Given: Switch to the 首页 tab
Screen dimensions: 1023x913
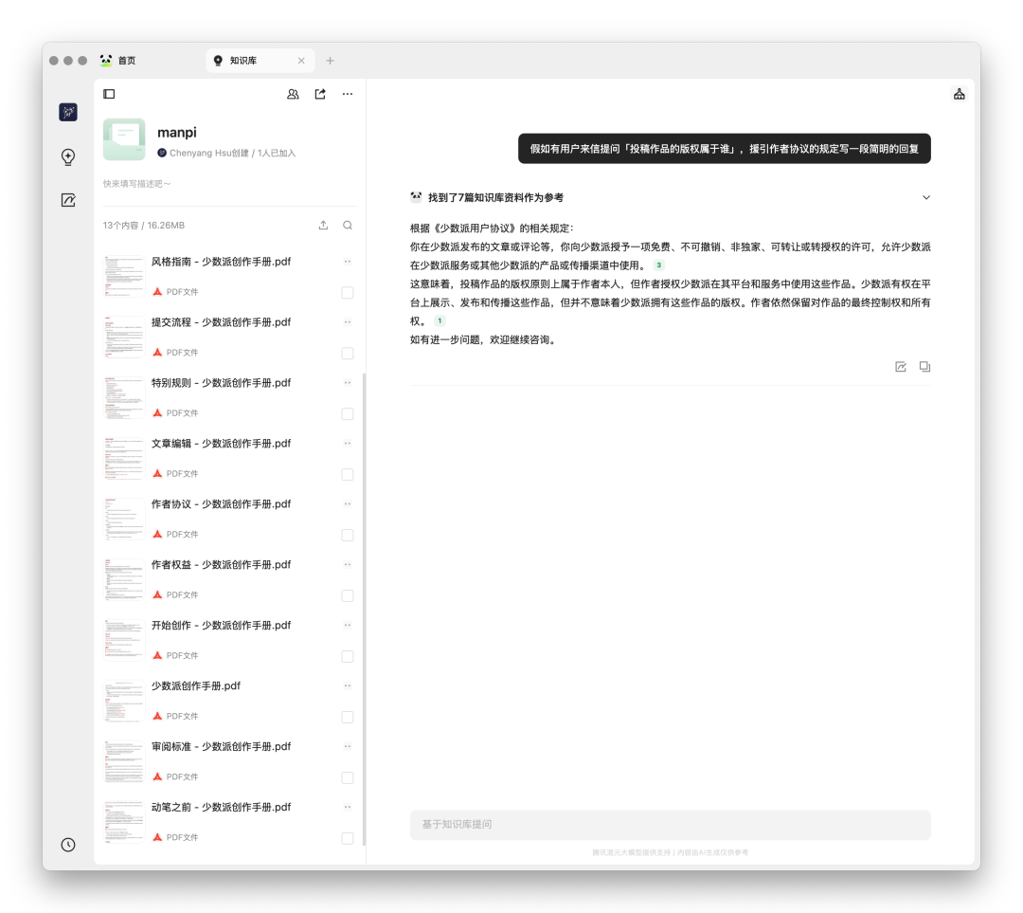Looking at the screenshot, I should point(118,61).
